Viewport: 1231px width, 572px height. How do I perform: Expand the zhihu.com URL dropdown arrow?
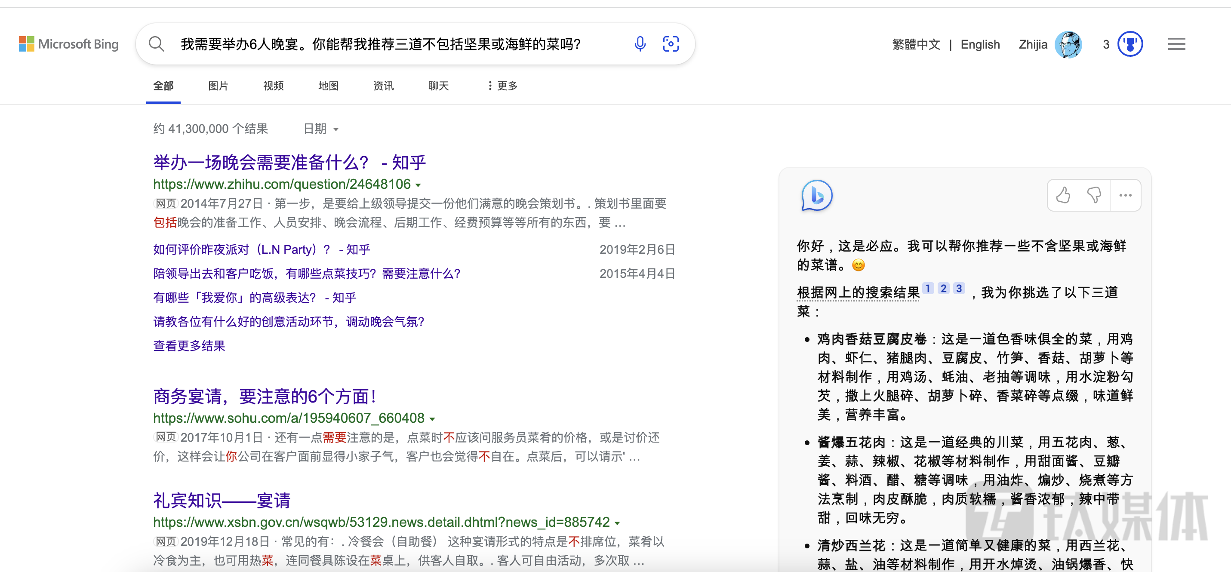tap(418, 185)
